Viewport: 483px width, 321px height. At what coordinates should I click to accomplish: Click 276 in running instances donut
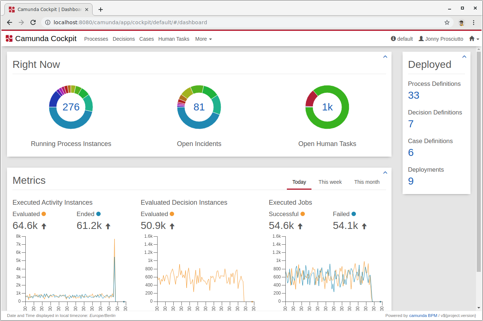(71, 107)
